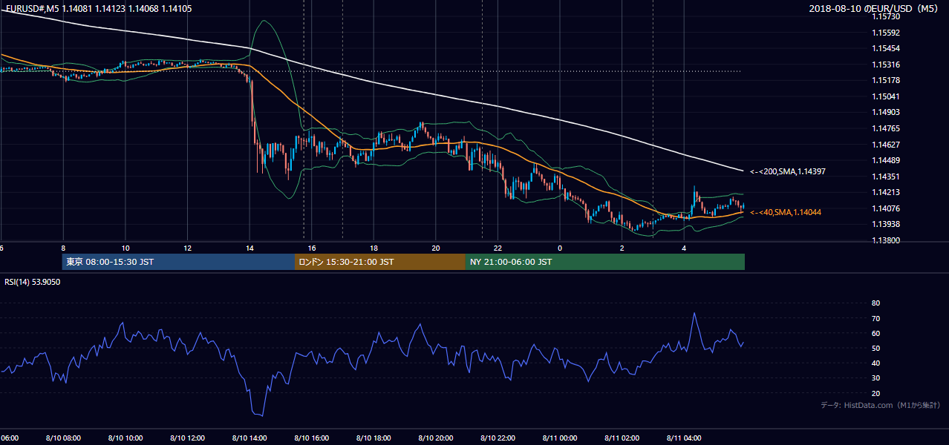Click the 8/10 22:00 date label
Screen dimensions: 949x445
coord(498,438)
